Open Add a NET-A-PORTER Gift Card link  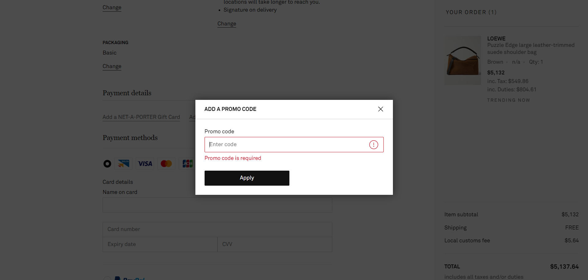pyautogui.click(x=141, y=117)
